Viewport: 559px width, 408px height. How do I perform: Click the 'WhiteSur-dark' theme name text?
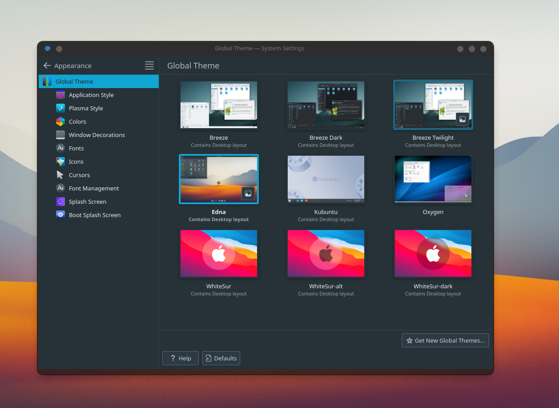[x=433, y=287]
